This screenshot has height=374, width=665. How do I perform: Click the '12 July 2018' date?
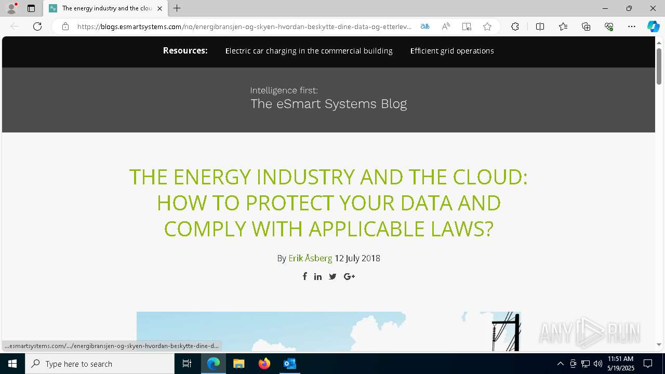click(x=357, y=258)
